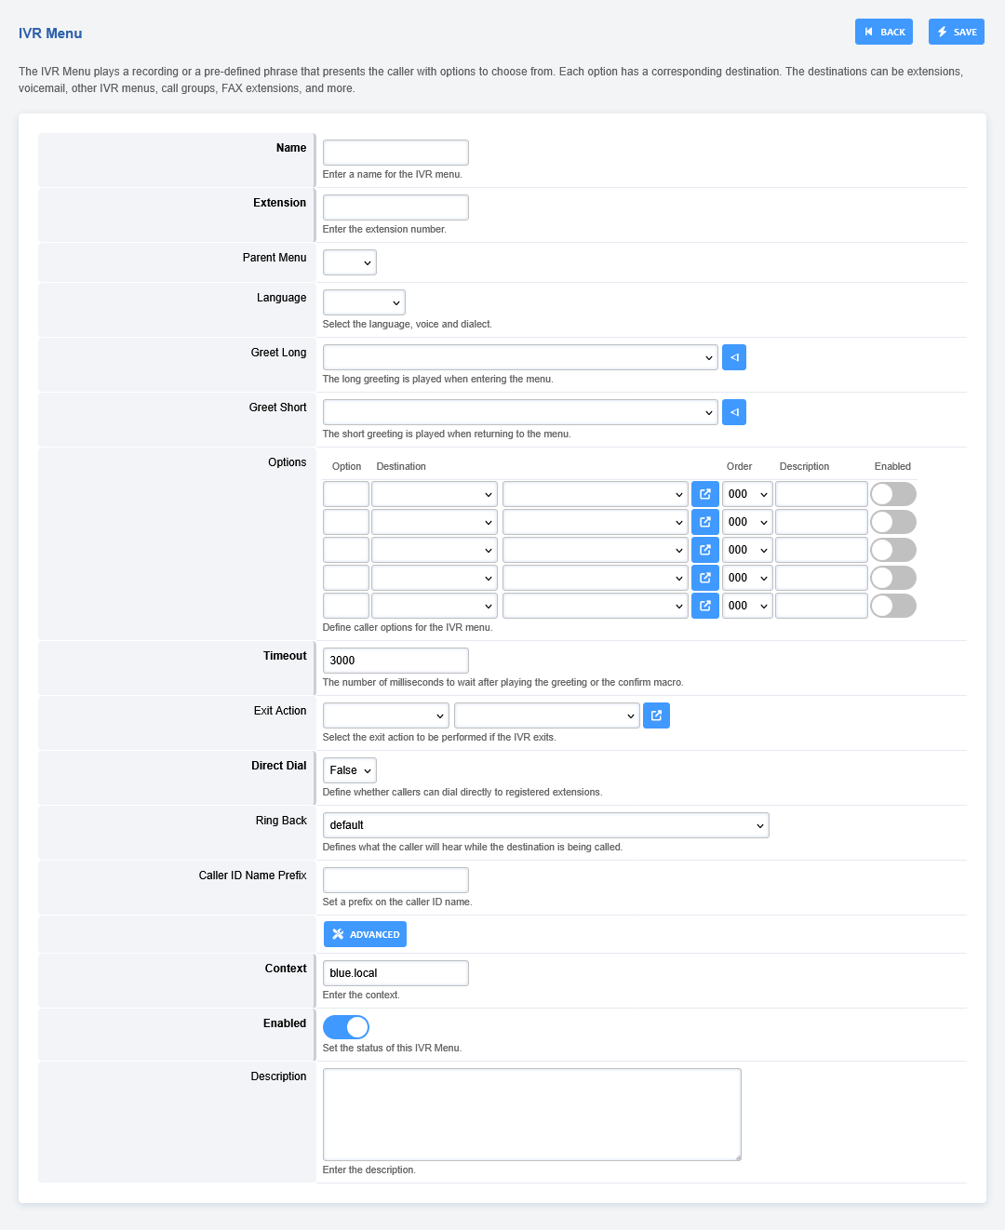This screenshot has height=1230, width=1005.
Task: Click the first option row's external link icon
Action: (x=704, y=494)
